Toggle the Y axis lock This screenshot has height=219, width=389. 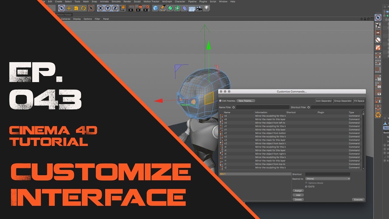coord(108,8)
